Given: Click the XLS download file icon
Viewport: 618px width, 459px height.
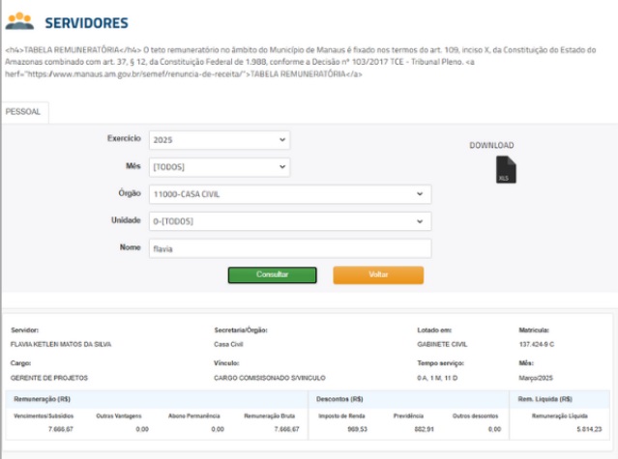Looking at the screenshot, I should 507,170.
